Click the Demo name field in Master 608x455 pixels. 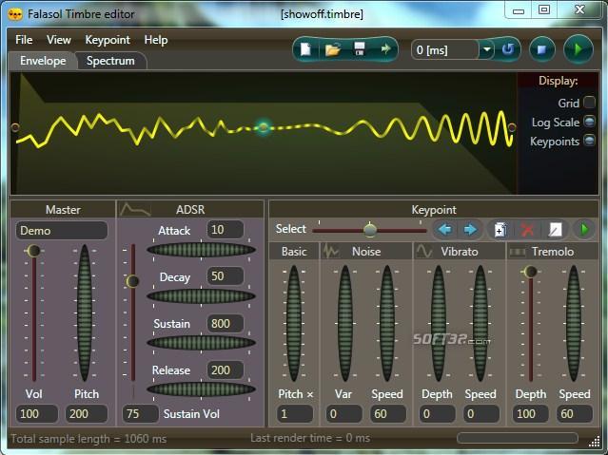point(62,231)
